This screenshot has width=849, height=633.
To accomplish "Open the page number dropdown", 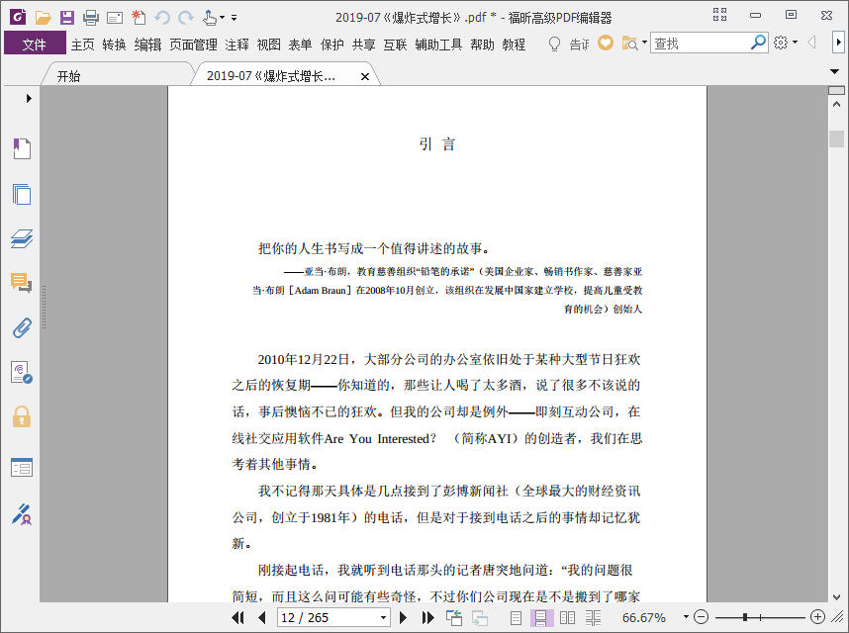I will click(x=383, y=618).
